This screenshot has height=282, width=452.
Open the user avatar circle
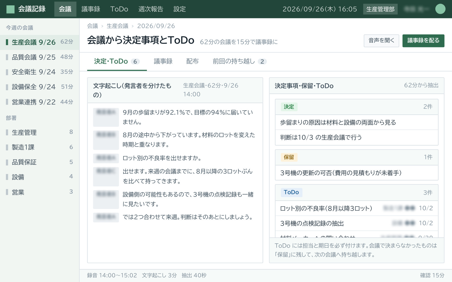pyautogui.click(x=440, y=9)
